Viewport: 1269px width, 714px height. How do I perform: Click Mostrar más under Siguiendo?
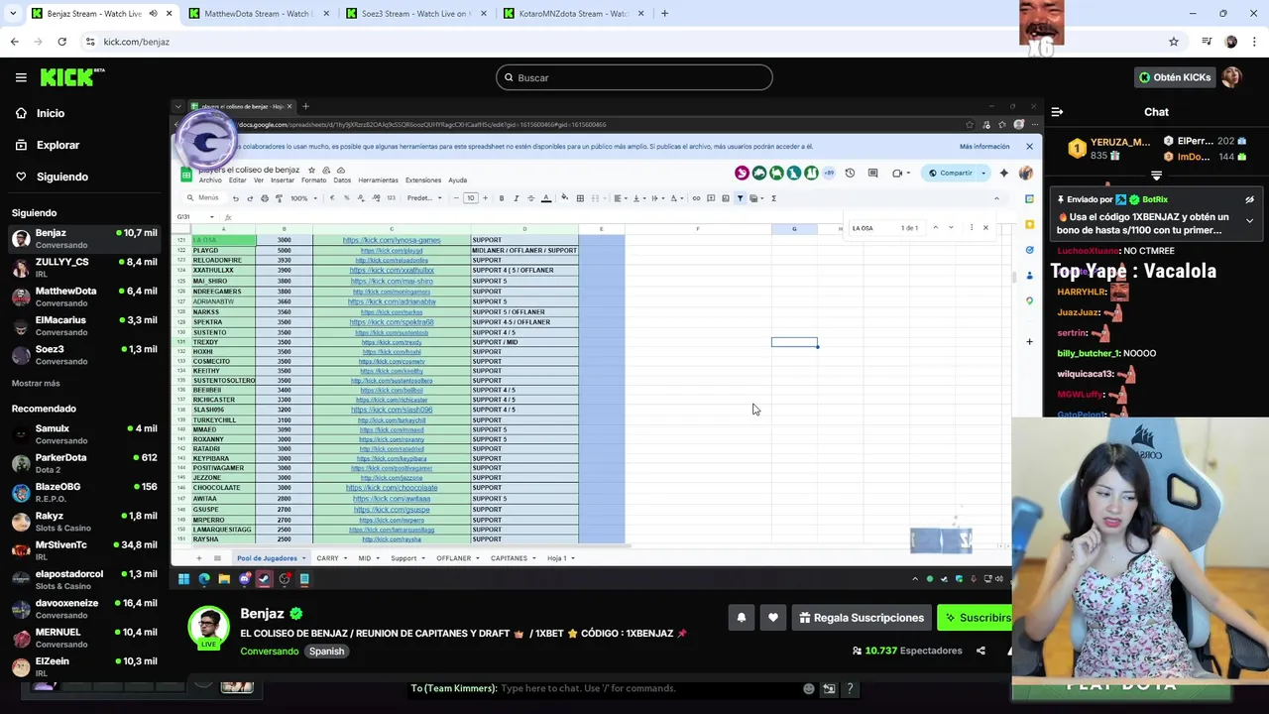click(x=36, y=383)
